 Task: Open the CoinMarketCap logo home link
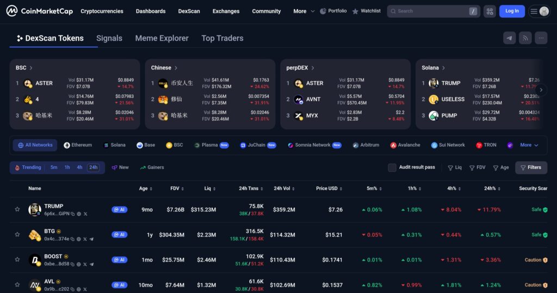(x=39, y=11)
